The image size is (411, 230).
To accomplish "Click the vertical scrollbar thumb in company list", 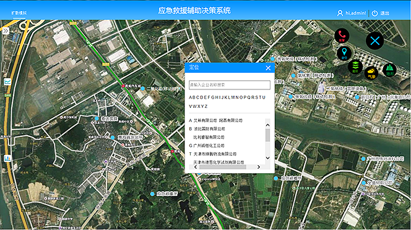I will 267,135.
